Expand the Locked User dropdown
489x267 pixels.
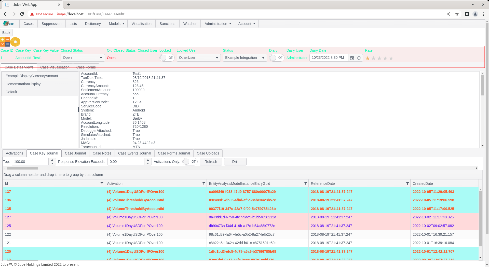(217, 58)
